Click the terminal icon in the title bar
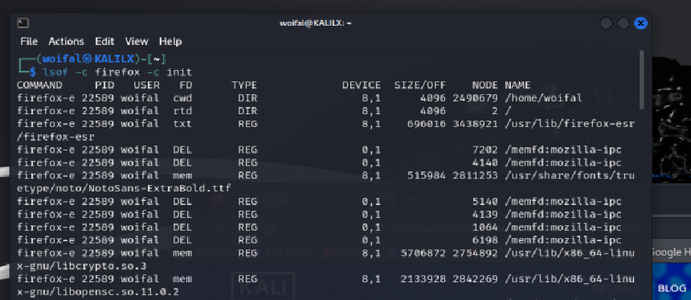 click(23, 23)
